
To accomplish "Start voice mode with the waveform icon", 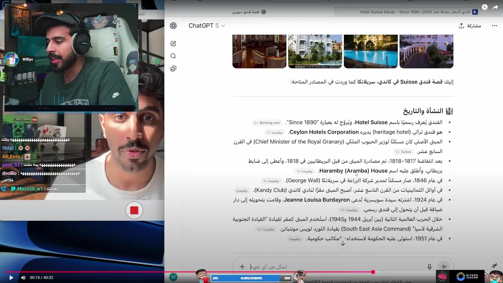I will pos(444,266).
